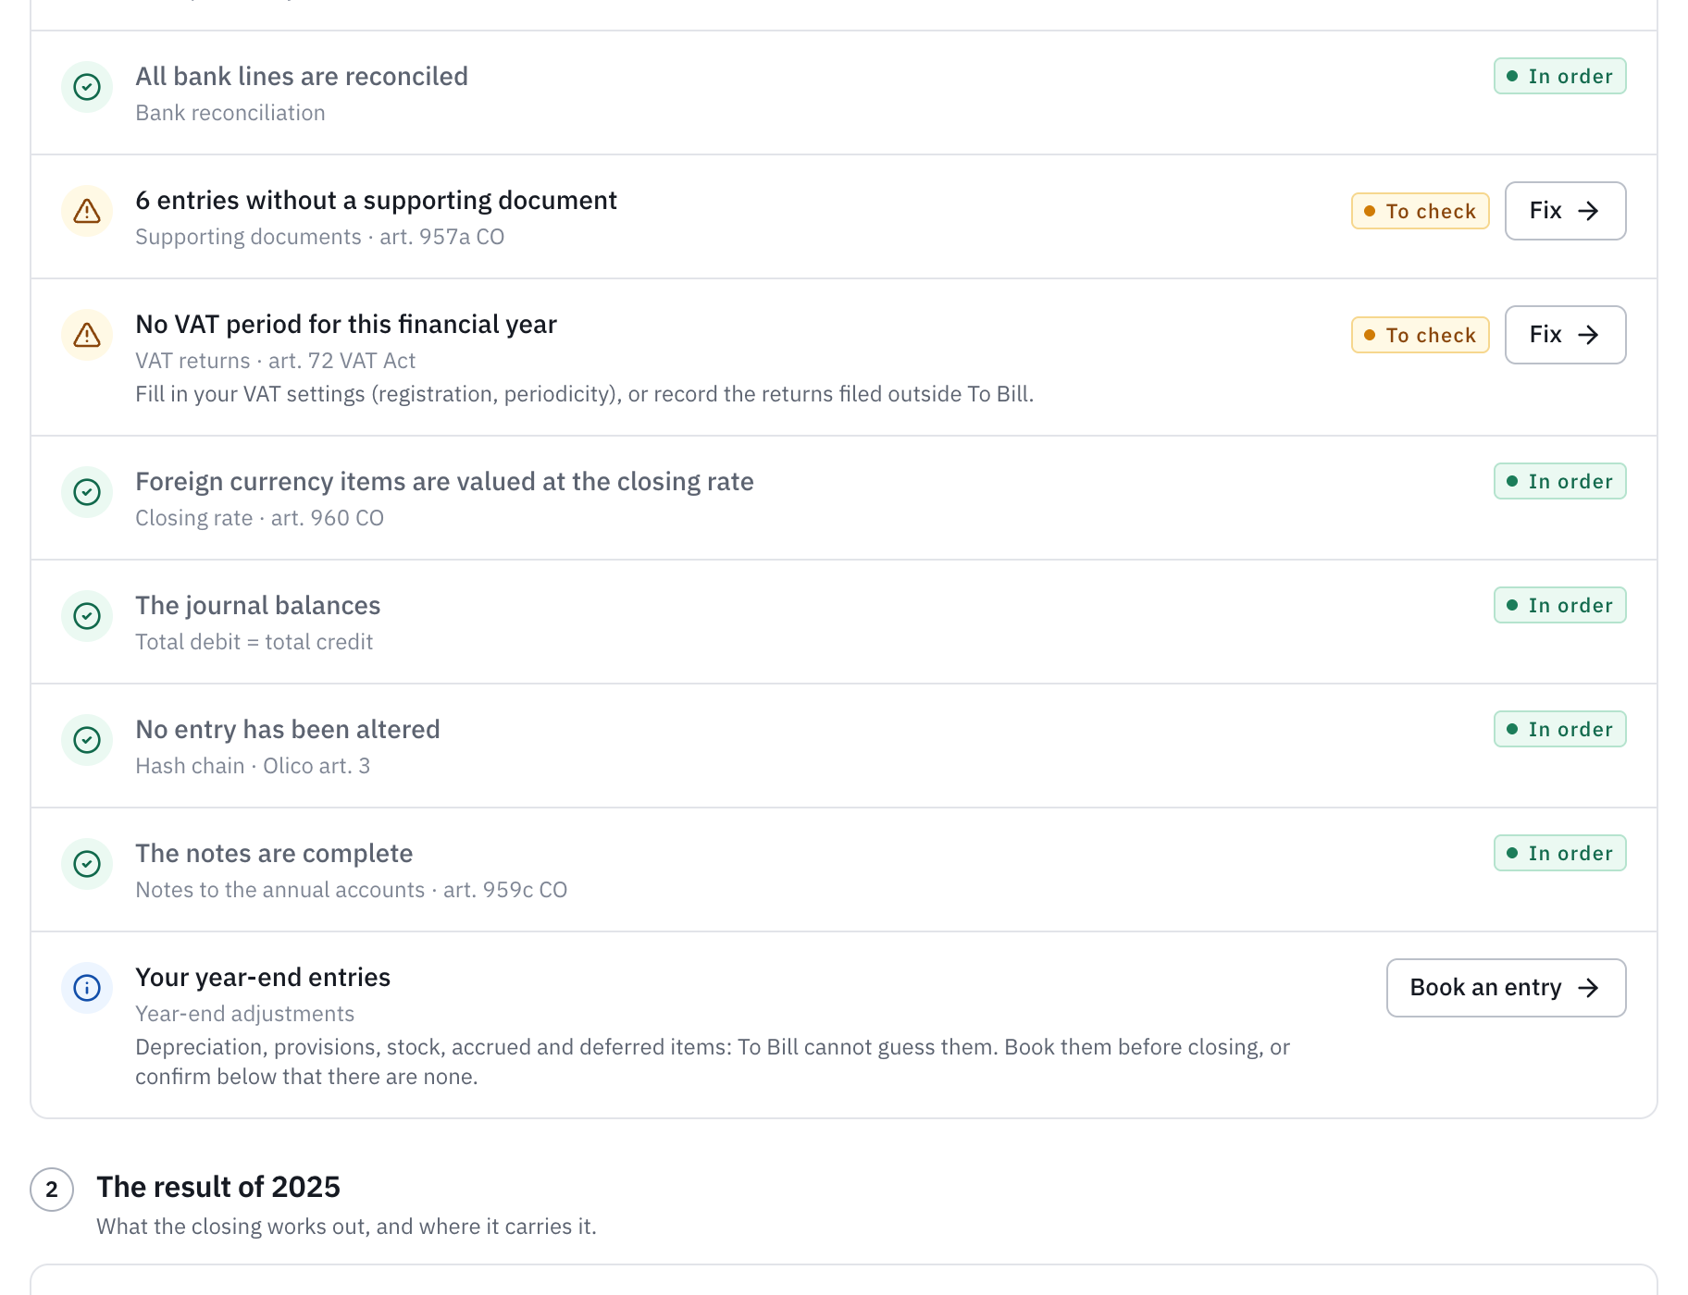Click the In order badge for bank reconciliation

[x=1559, y=76]
